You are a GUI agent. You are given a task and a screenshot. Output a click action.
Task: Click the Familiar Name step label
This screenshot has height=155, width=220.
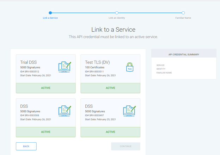coord(183,18)
